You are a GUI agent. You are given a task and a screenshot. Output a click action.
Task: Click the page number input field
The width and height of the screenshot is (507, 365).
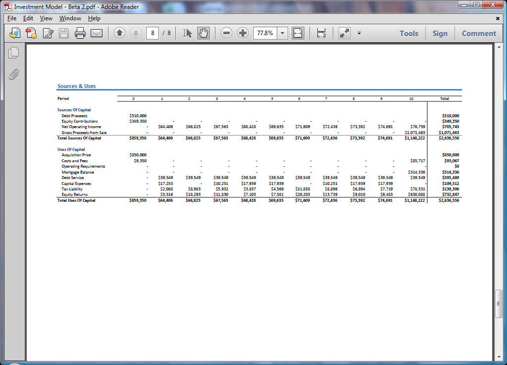(152, 33)
